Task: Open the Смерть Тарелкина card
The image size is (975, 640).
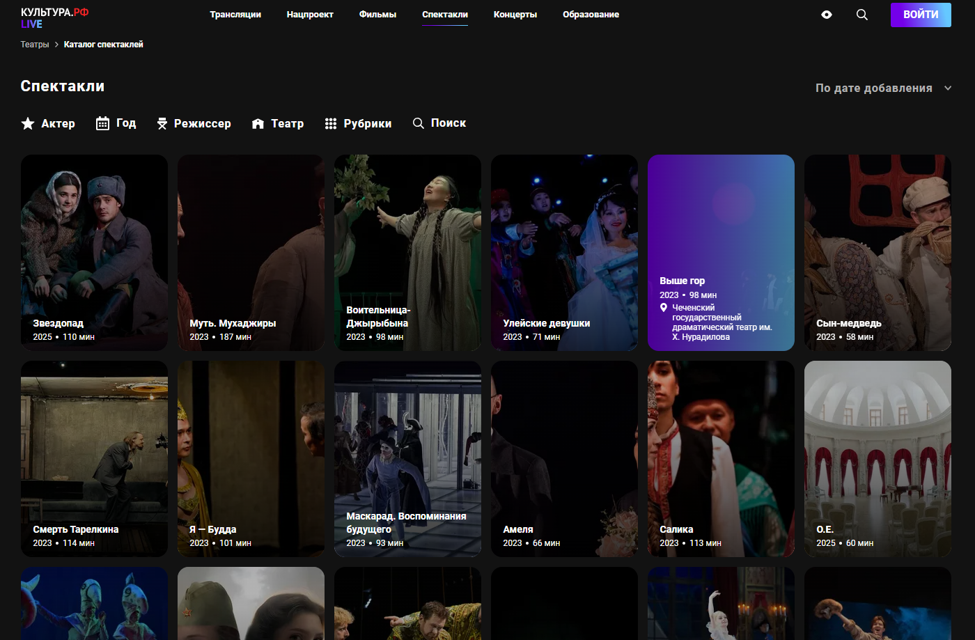Action: [94, 459]
